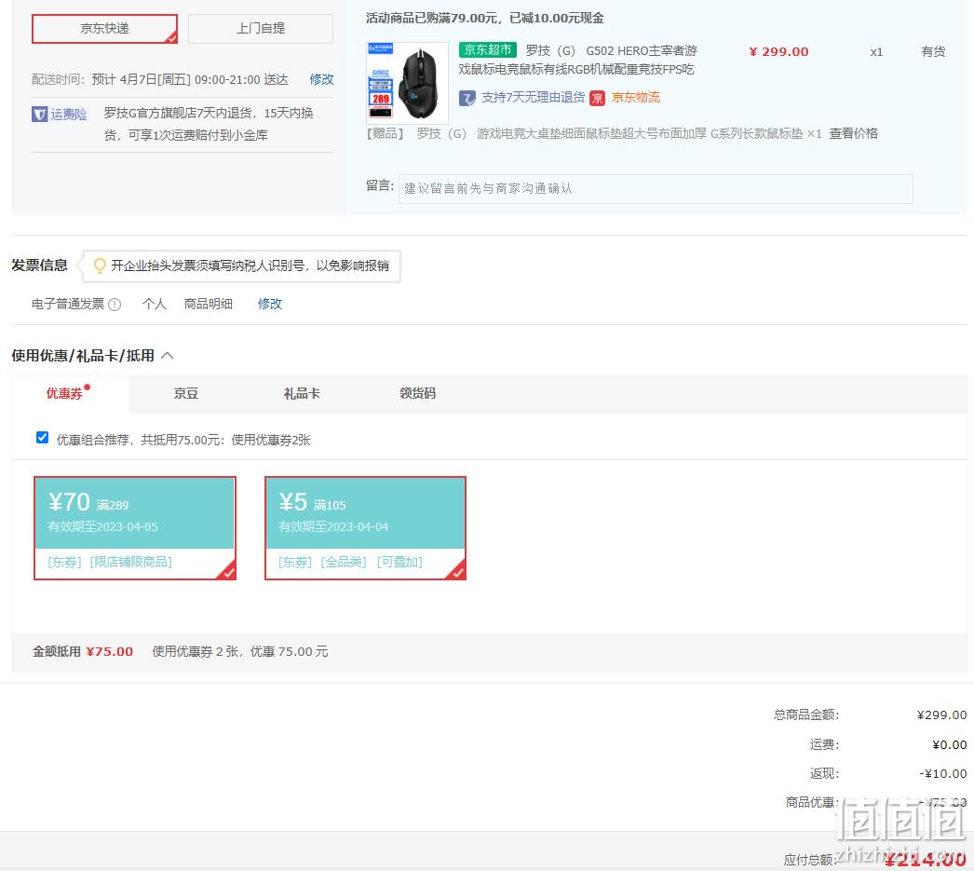Screen dimensions: 974x871
Task: Click the 返现 -¥10.00 value
Action: click(x=943, y=773)
